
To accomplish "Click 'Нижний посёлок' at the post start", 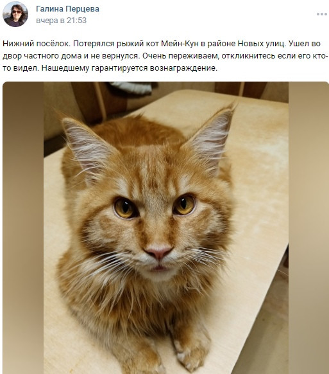I will point(37,44).
